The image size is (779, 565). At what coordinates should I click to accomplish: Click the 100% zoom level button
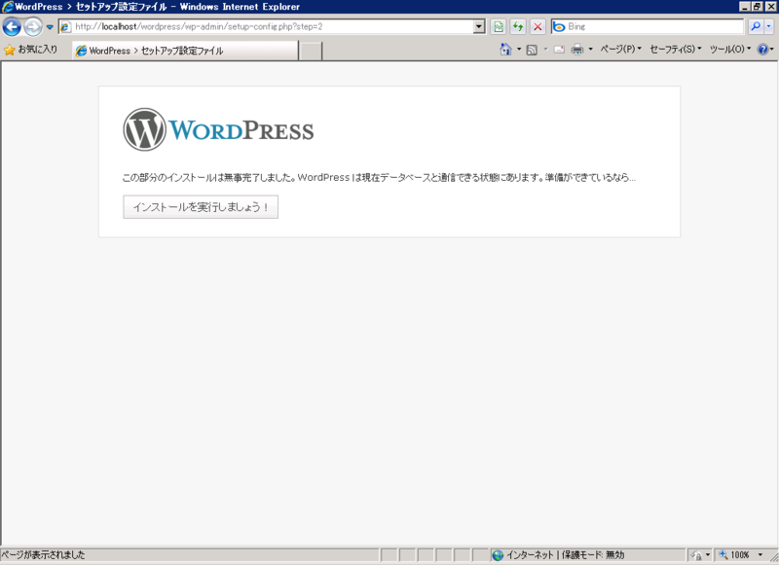[735, 555]
